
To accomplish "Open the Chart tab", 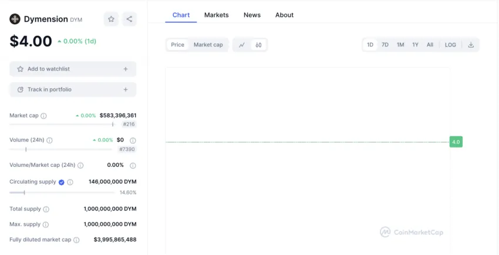I will pos(181,15).
